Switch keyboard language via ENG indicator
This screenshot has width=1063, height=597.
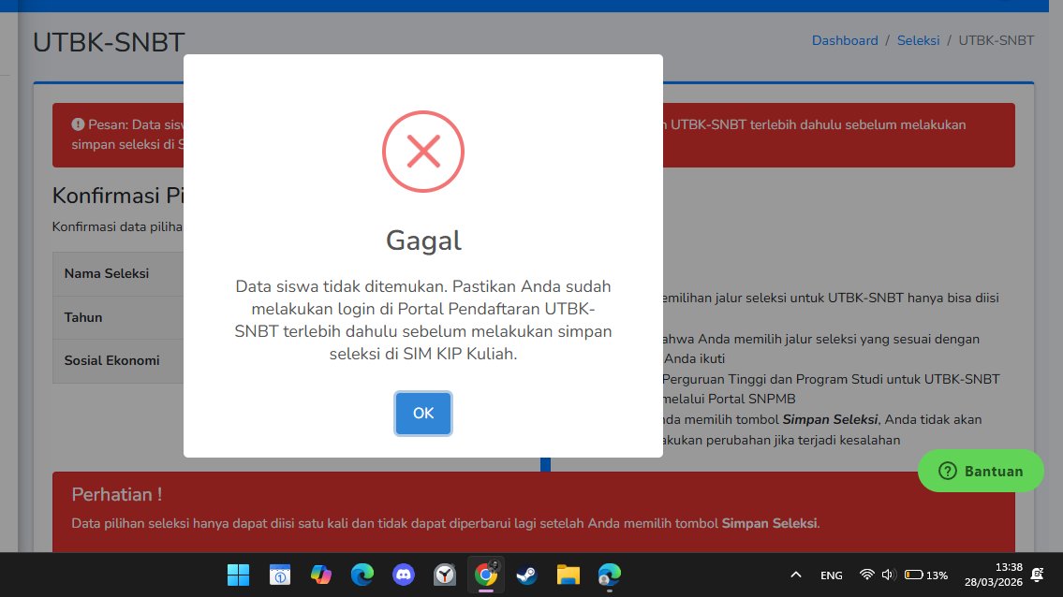[831, 575]
